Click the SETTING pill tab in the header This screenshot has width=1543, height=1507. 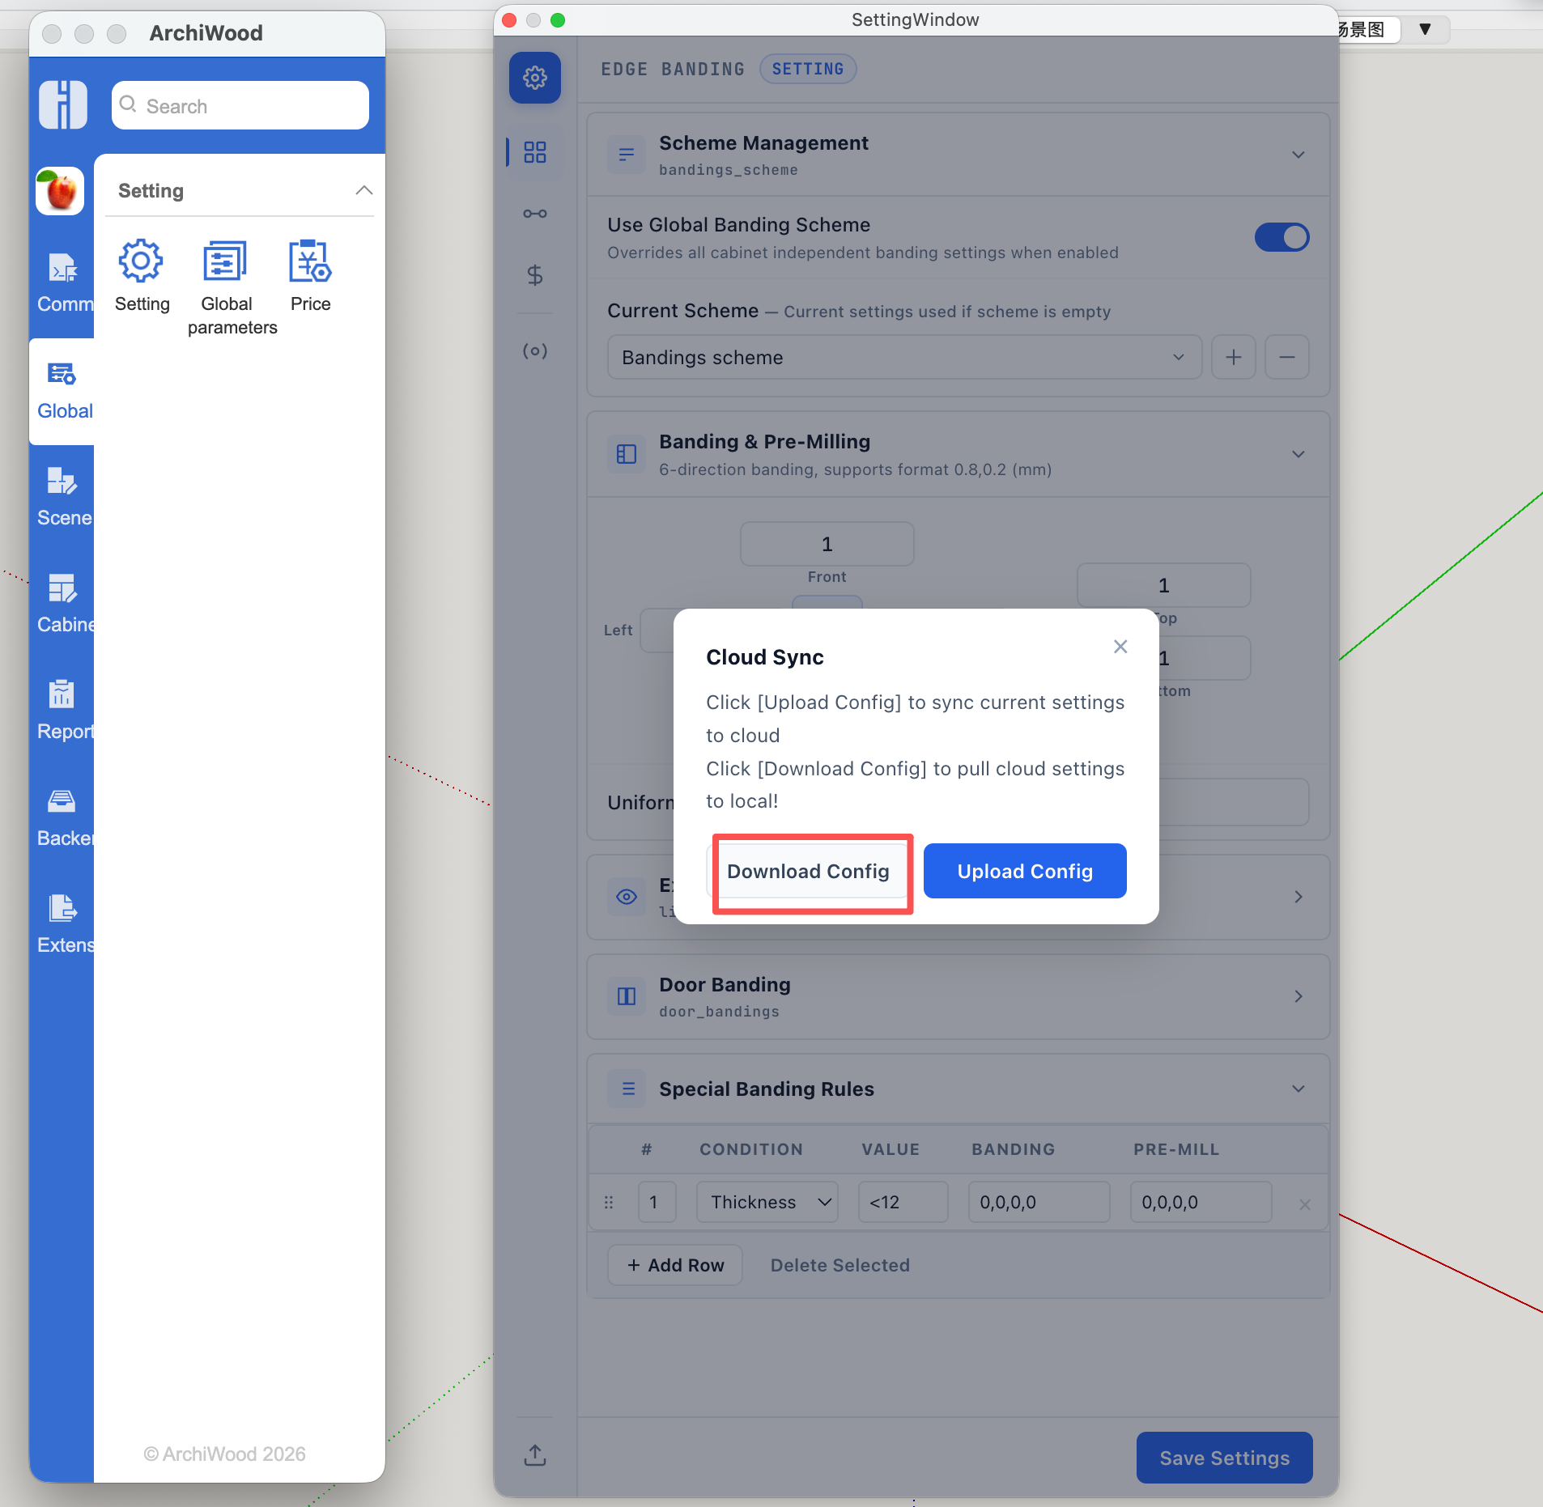pyautogui.click(x=808, y=69)
